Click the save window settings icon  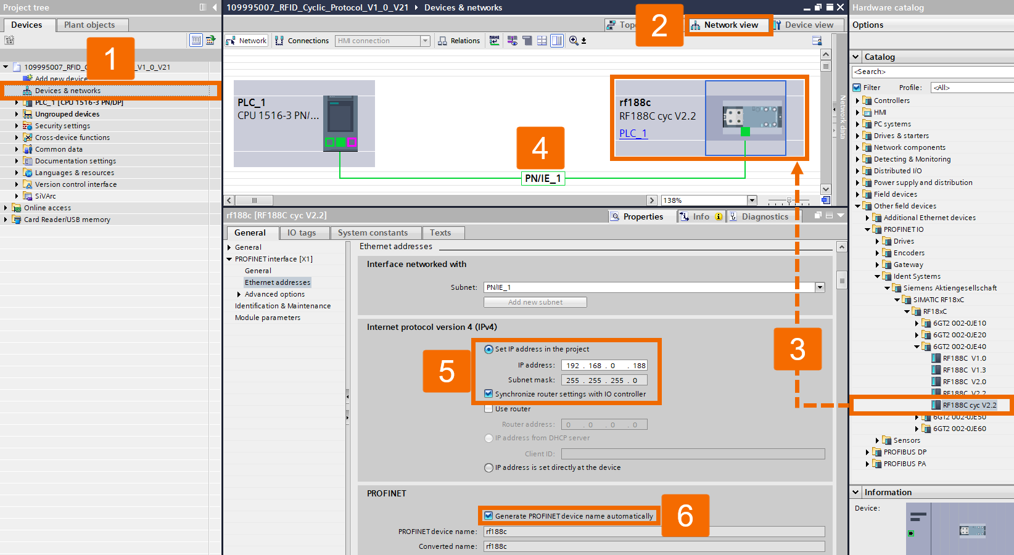[x=817, y=41]
